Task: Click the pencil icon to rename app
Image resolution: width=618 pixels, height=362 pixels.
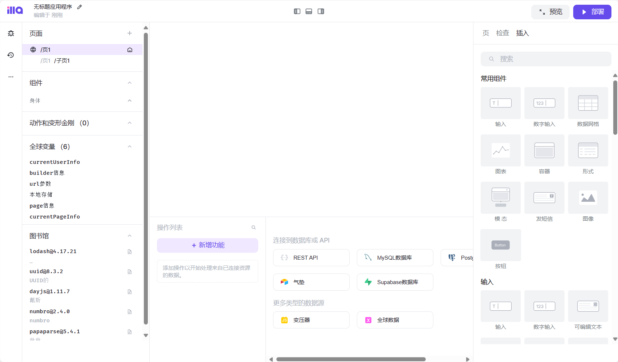Action: (x=79, y=7)
